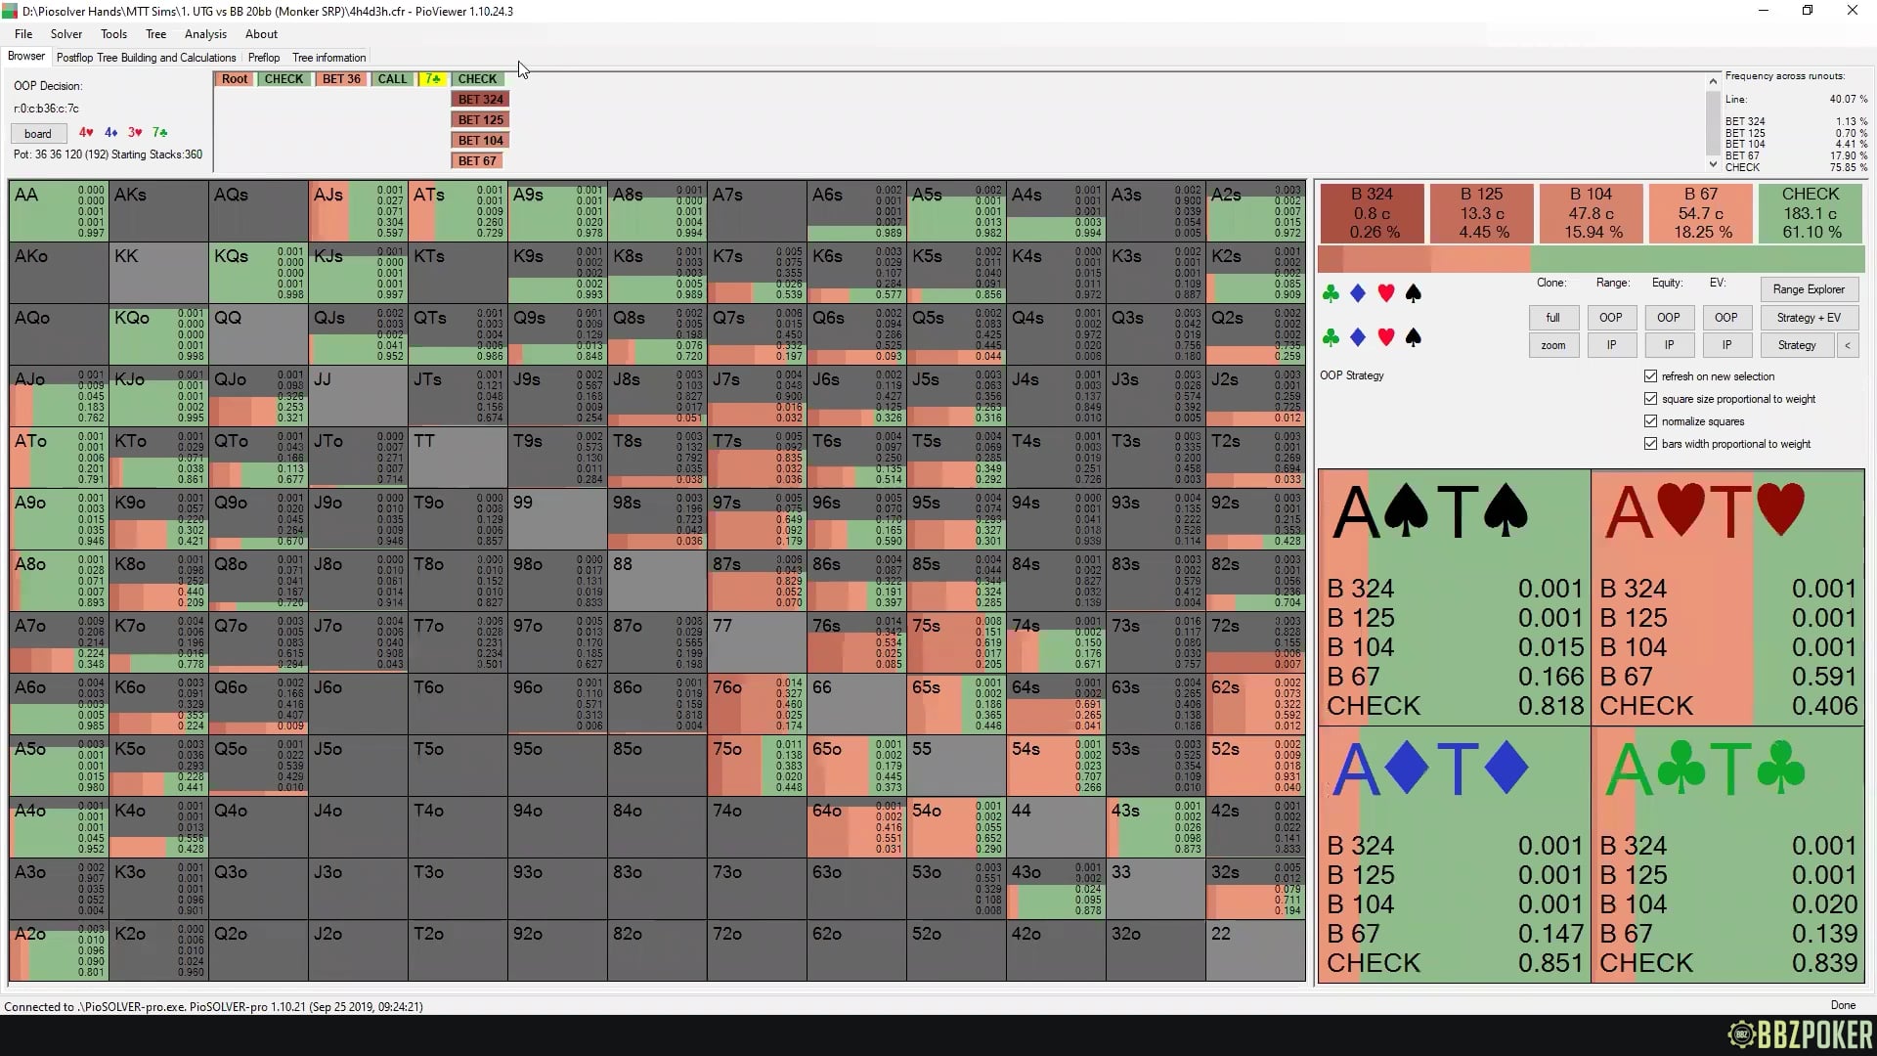
Task: Click the bottom-row black spade suit icon
Action: (1413, 337)
